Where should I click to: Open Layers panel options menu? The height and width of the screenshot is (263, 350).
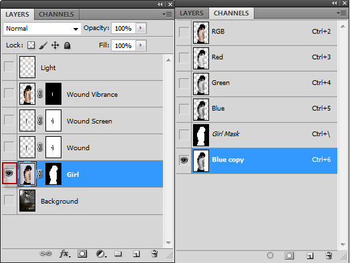pos(167,15)
